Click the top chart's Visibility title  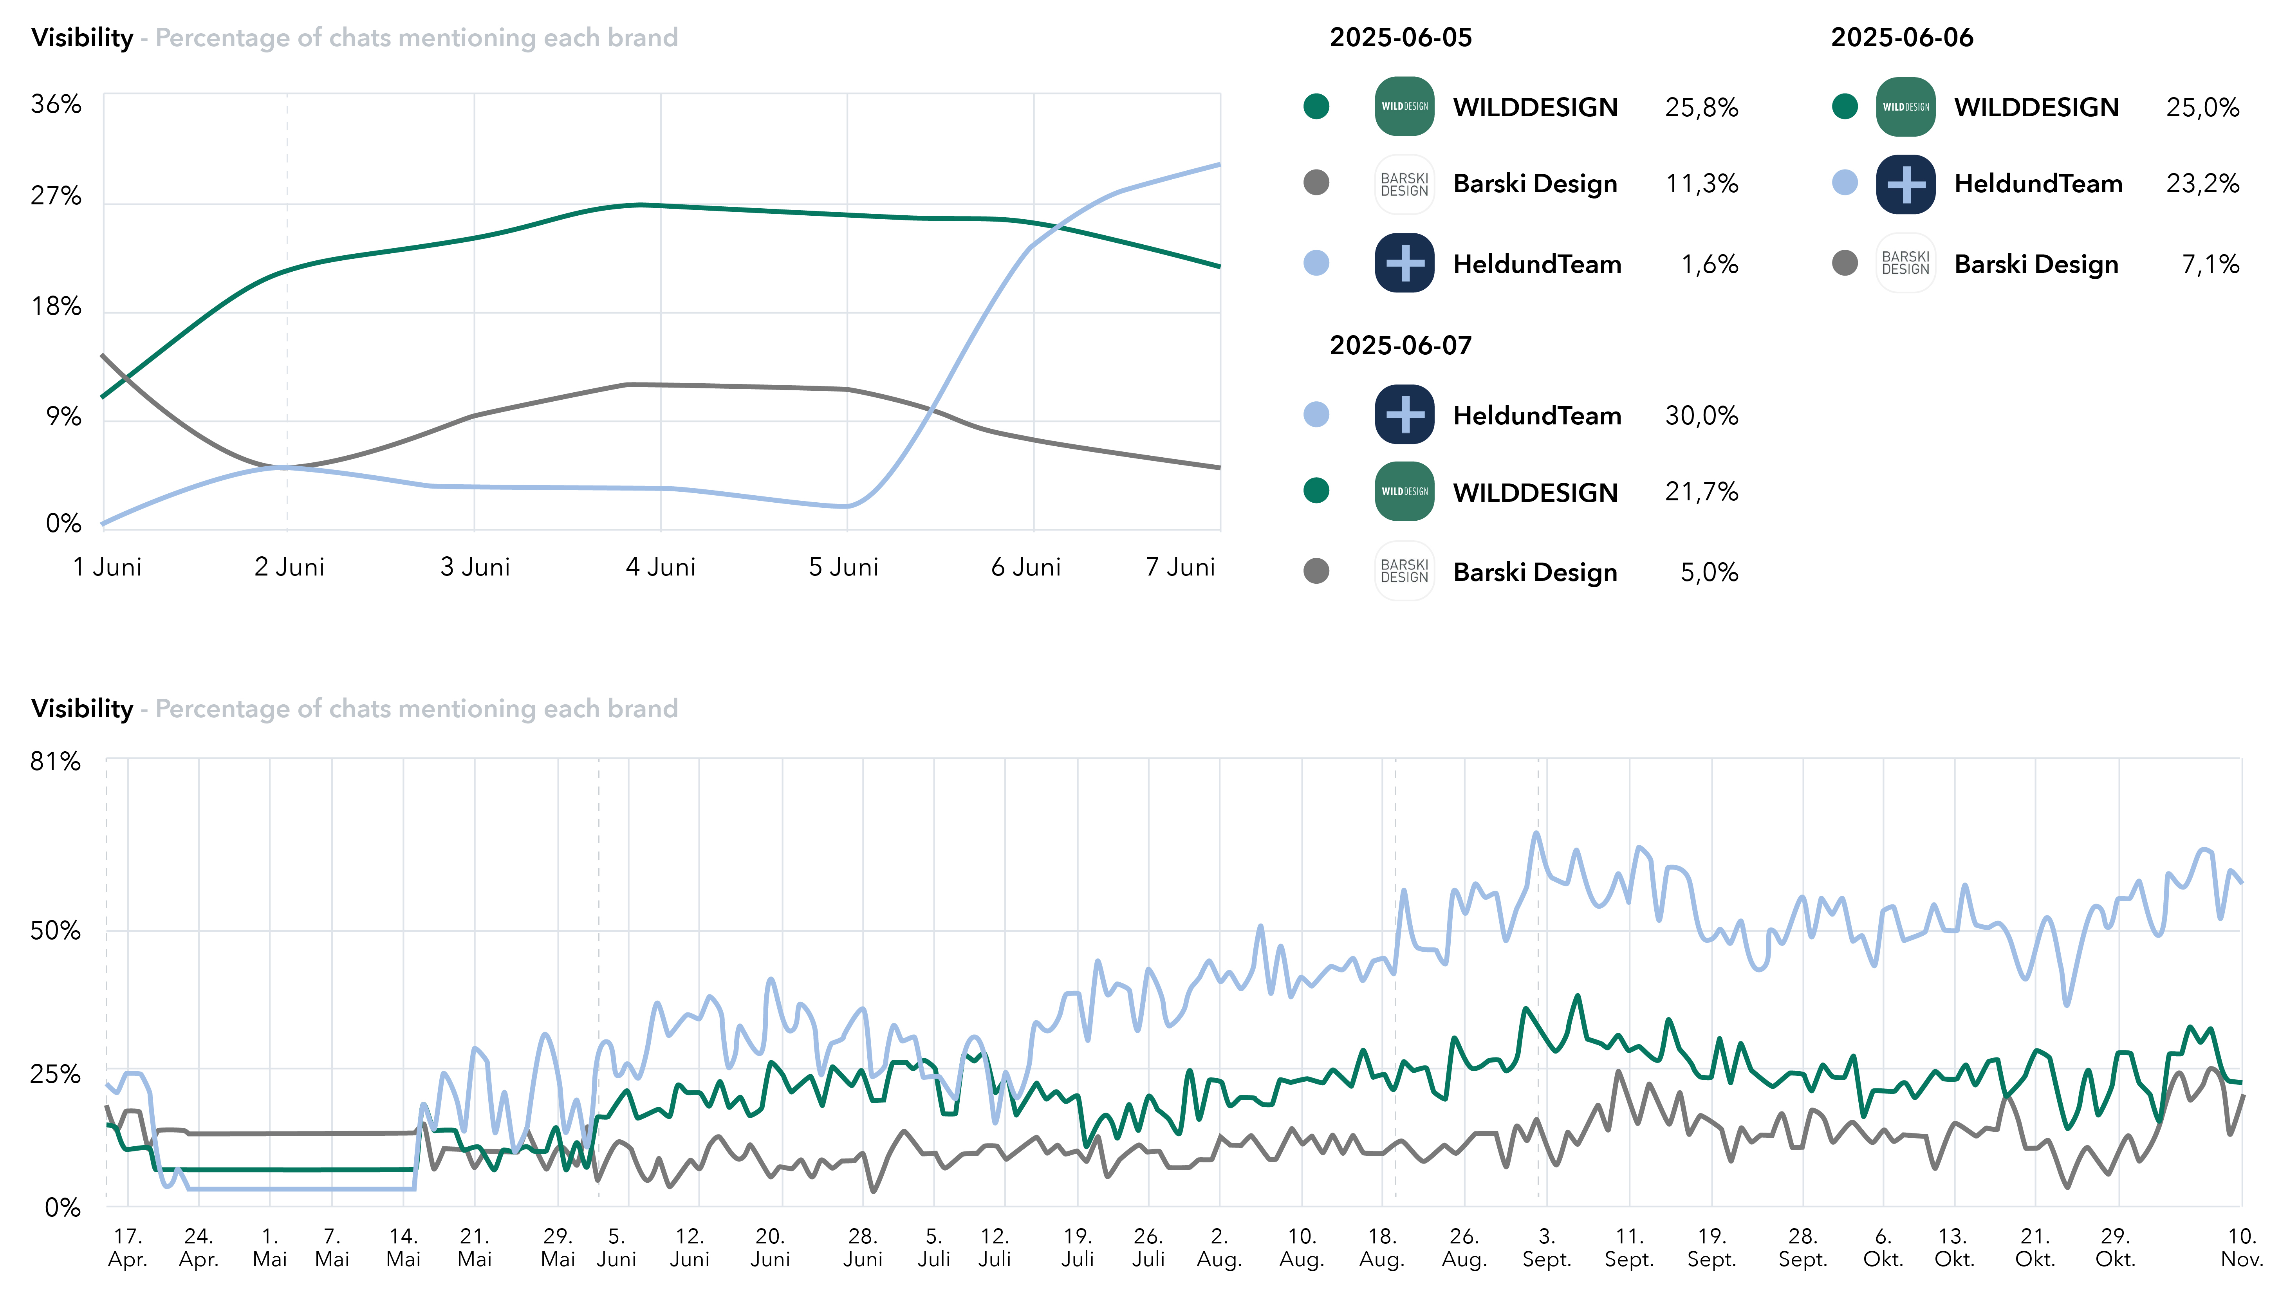pyautogui.click(x=81, y=37)
